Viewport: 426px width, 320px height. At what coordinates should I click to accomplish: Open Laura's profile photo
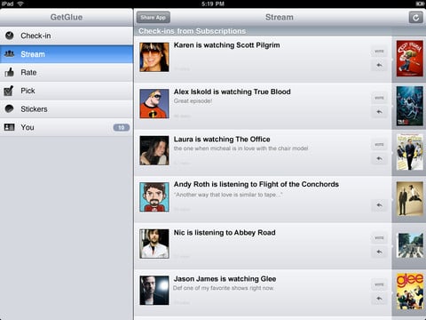click(x=154, y=150)
